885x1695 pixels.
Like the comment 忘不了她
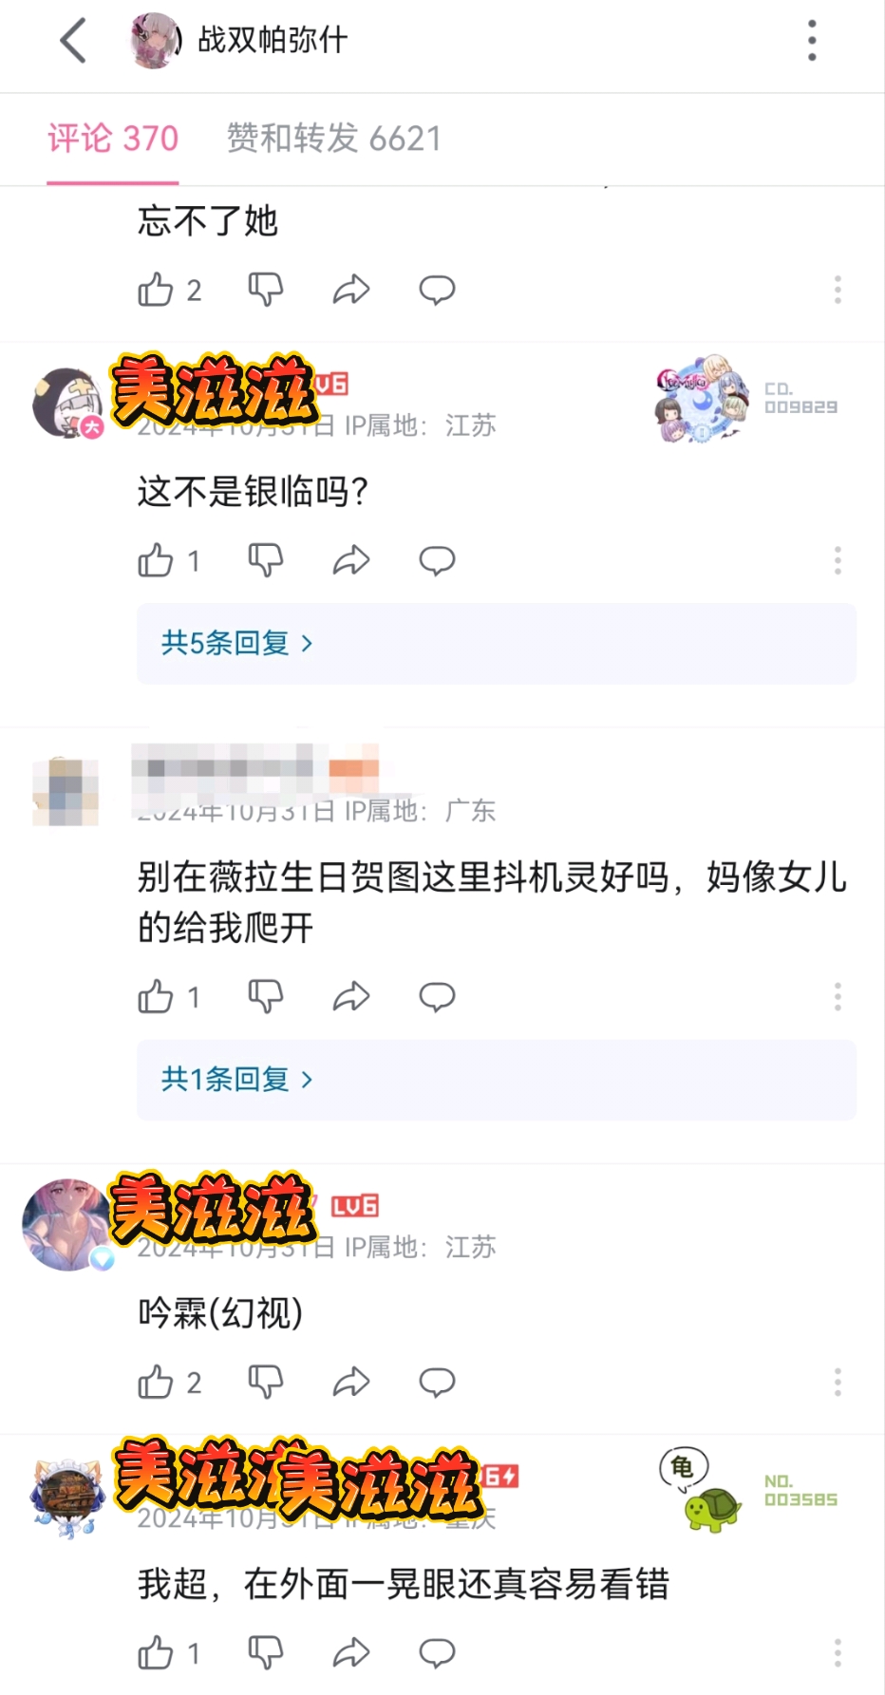click(156, 290)
